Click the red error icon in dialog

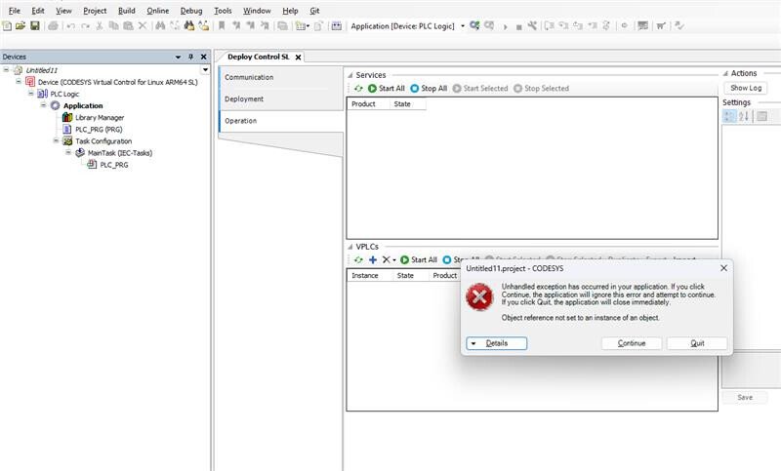(x=479, y=297)
